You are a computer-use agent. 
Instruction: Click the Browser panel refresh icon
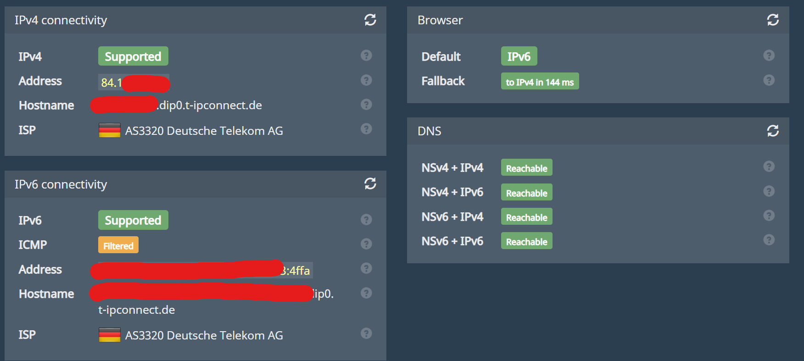773,20
